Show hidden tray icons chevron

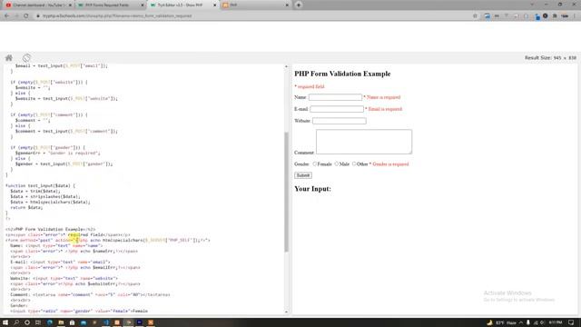[x=520, y=322]
